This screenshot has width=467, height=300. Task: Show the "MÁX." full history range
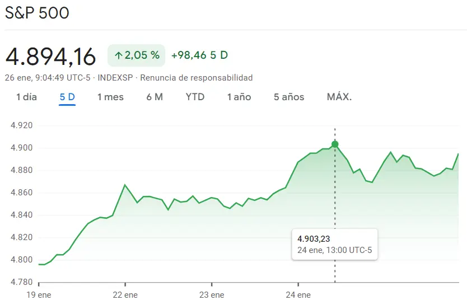coord(339,97)
